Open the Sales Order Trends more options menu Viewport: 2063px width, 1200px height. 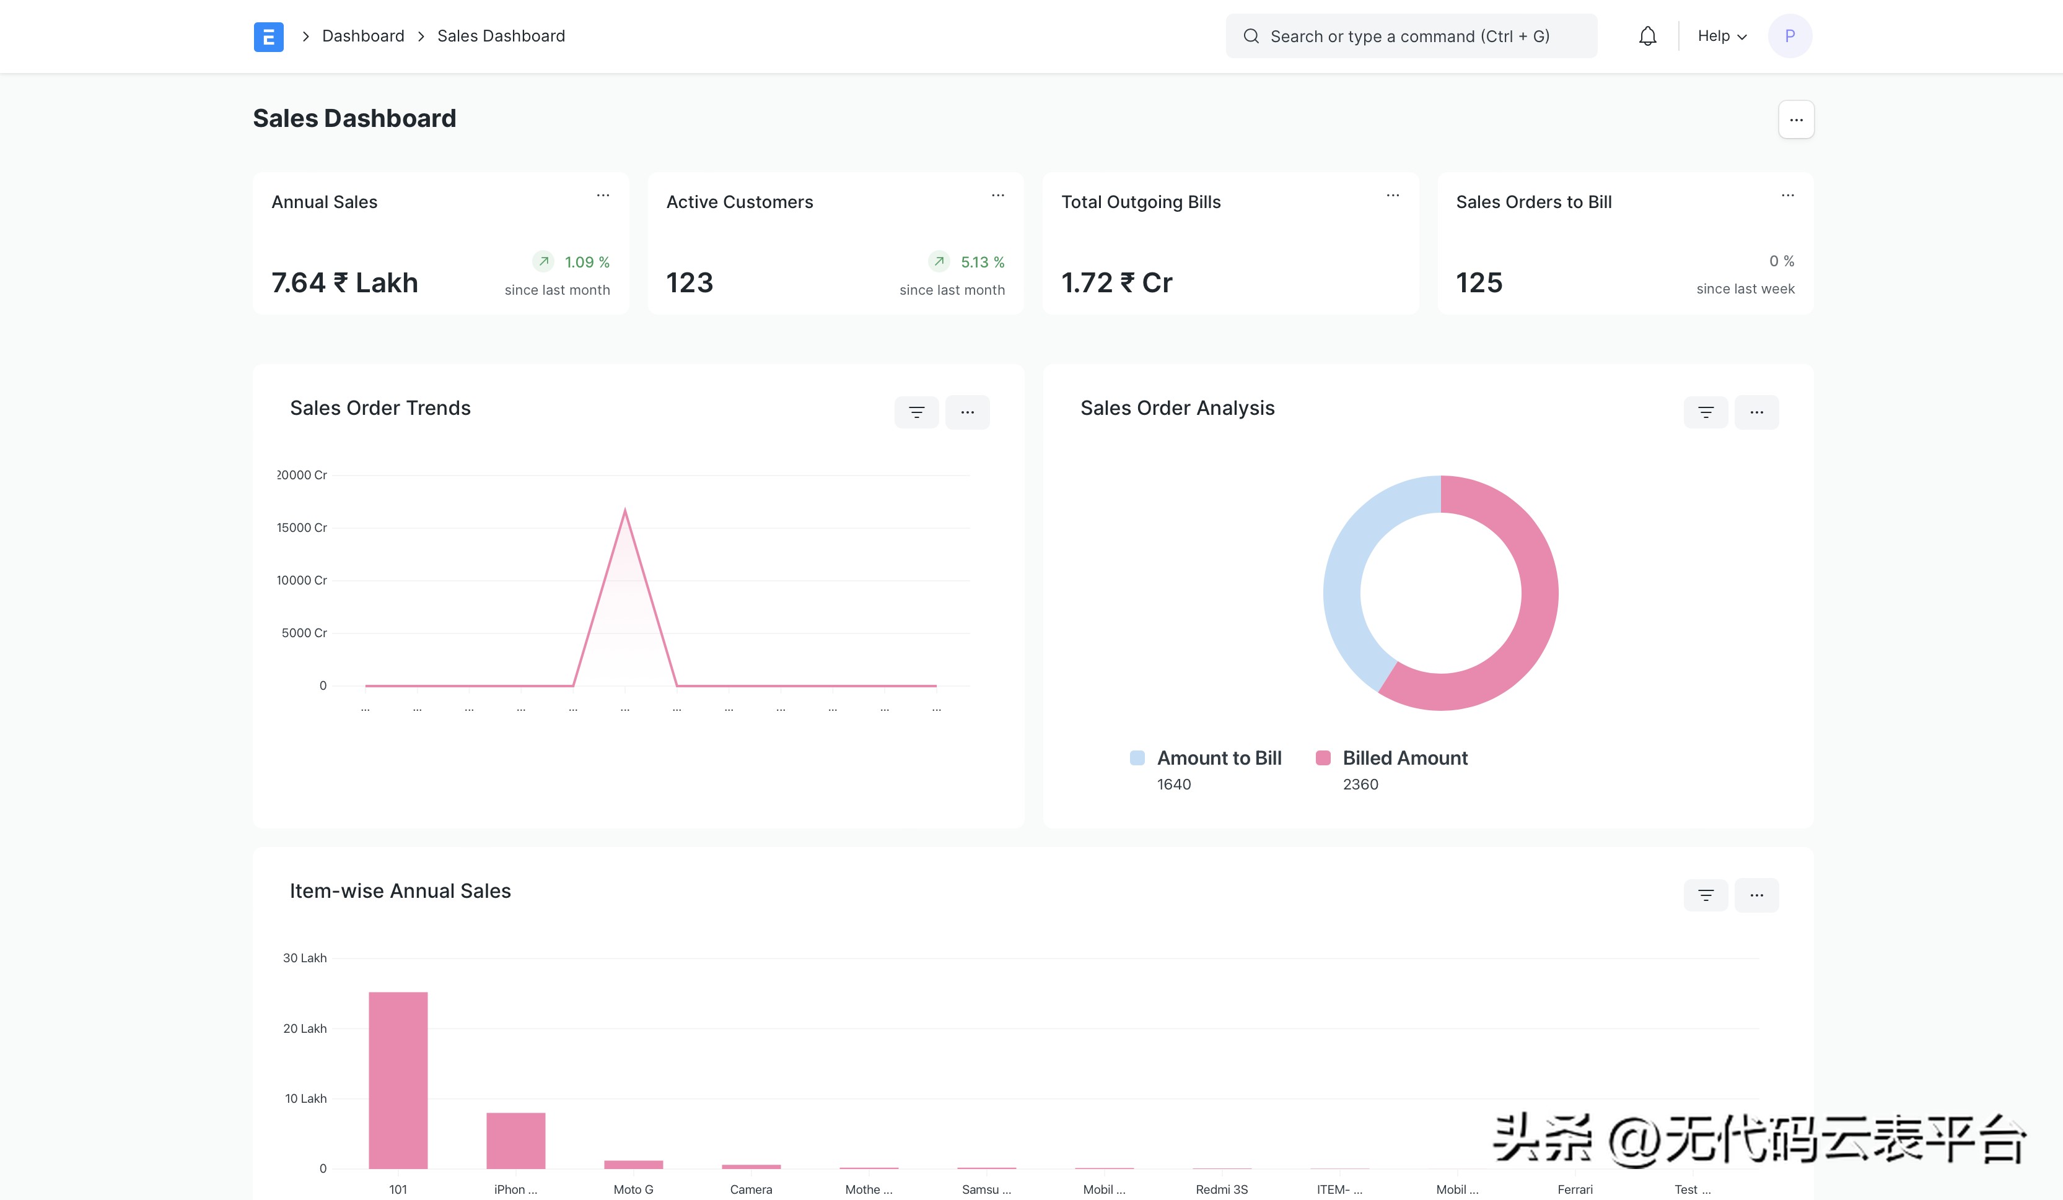967,412
